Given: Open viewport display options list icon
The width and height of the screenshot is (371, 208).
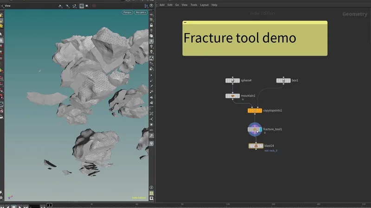Looking at the screenshot, I should [x=146, y=6].
